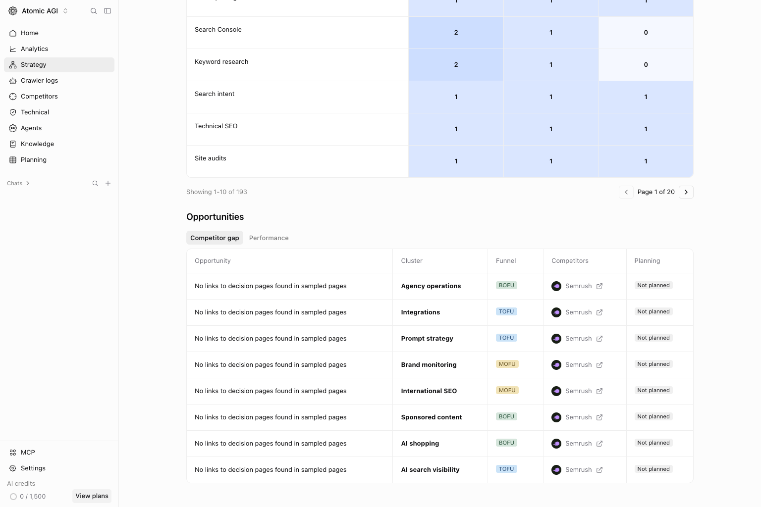This screenshot has height=507, width=761.
Task: Click the AI search visibility cluster
Action: [x=430, y=470]
